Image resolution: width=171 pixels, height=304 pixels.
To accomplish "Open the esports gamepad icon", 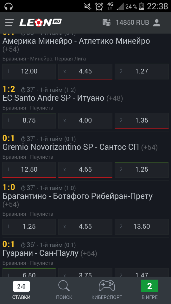I will 107,286.
